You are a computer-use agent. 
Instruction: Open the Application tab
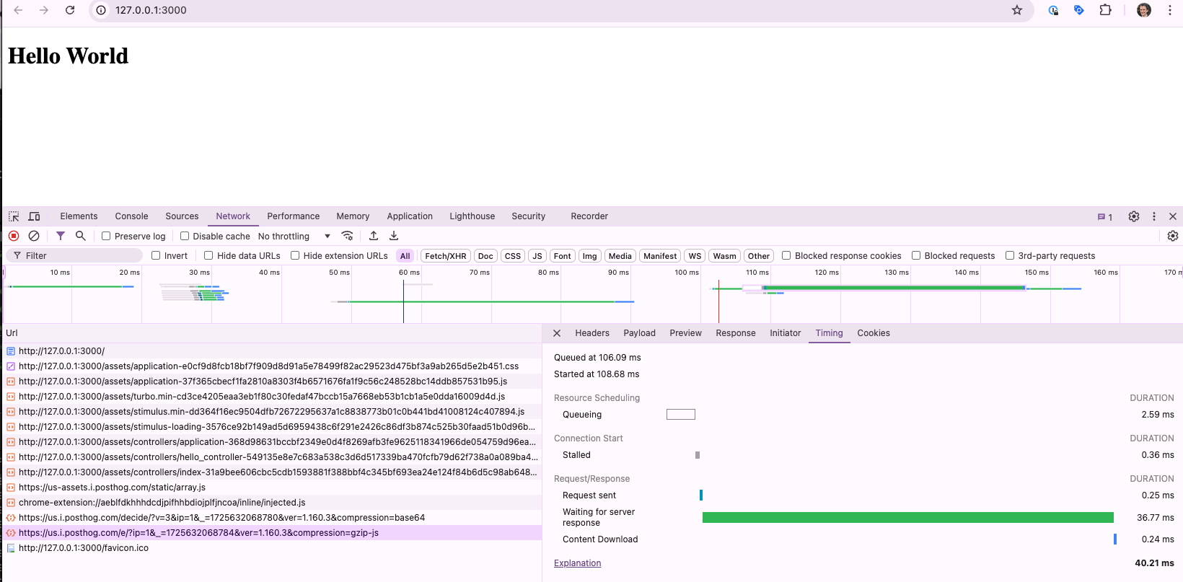click(410, 216)
